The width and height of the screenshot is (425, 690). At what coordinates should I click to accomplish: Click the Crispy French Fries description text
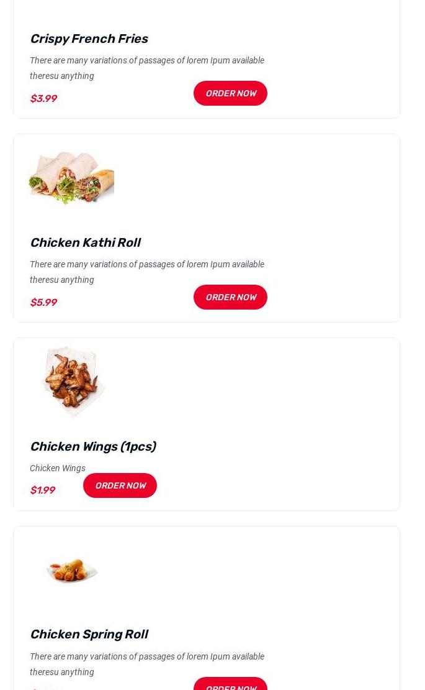(147, 68)
